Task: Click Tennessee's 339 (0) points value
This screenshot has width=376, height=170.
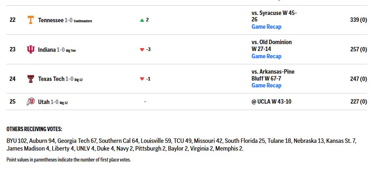Action: (x=358, y=20)
